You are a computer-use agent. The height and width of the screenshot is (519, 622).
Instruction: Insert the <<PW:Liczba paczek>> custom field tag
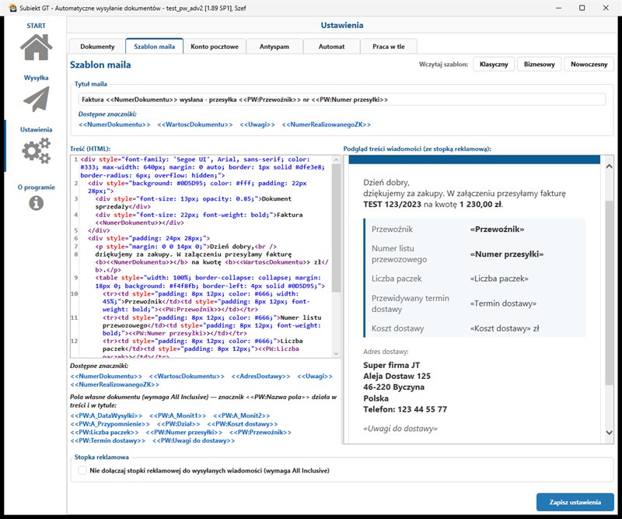[104, 433]
